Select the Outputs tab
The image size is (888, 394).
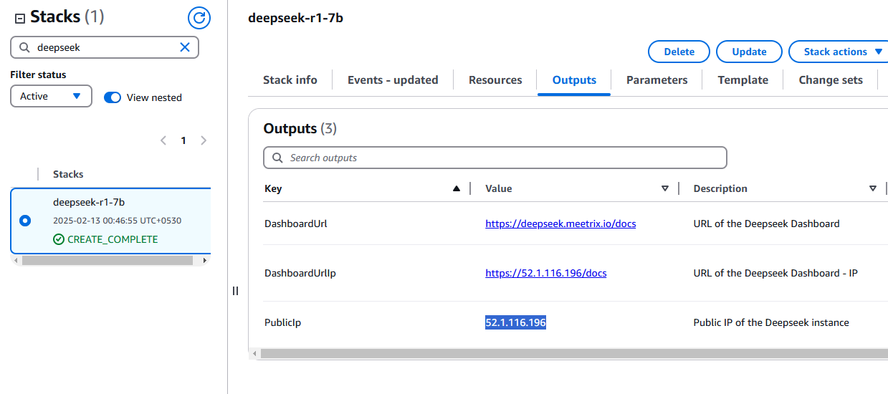point(574,80)
